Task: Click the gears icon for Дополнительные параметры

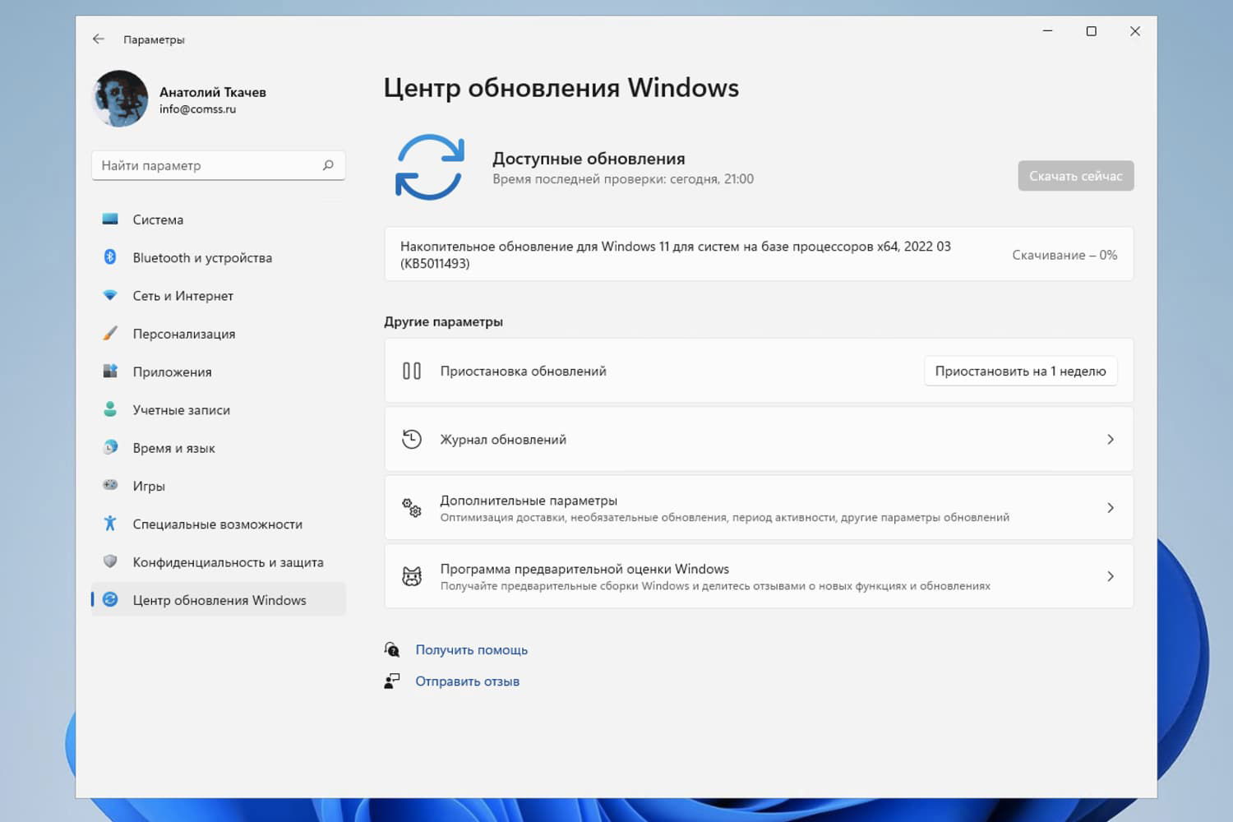Action: [412, 507]
